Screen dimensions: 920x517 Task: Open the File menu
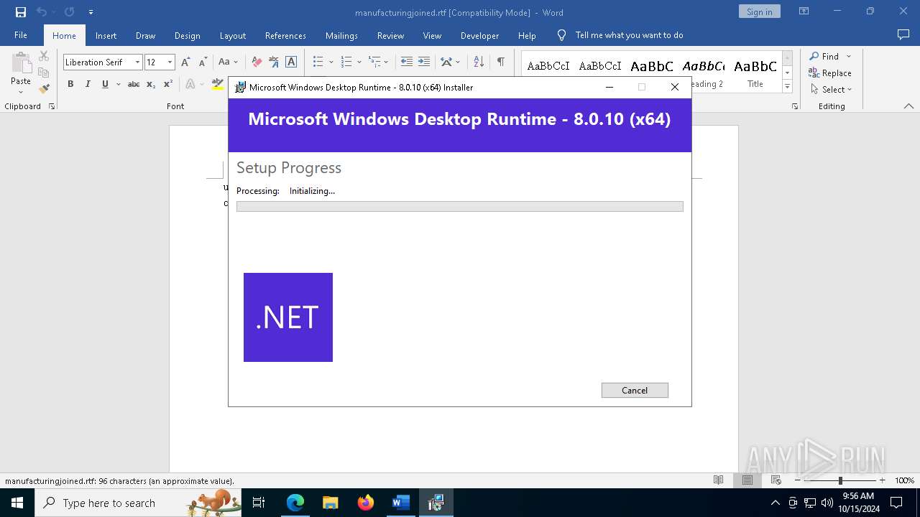(21, 35)
